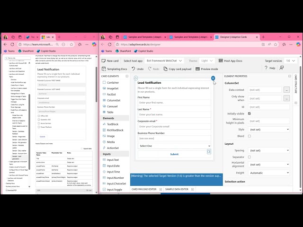Collapse the Element Properties panel
This screenshot has width=303, height=227.
coord(289,76)
